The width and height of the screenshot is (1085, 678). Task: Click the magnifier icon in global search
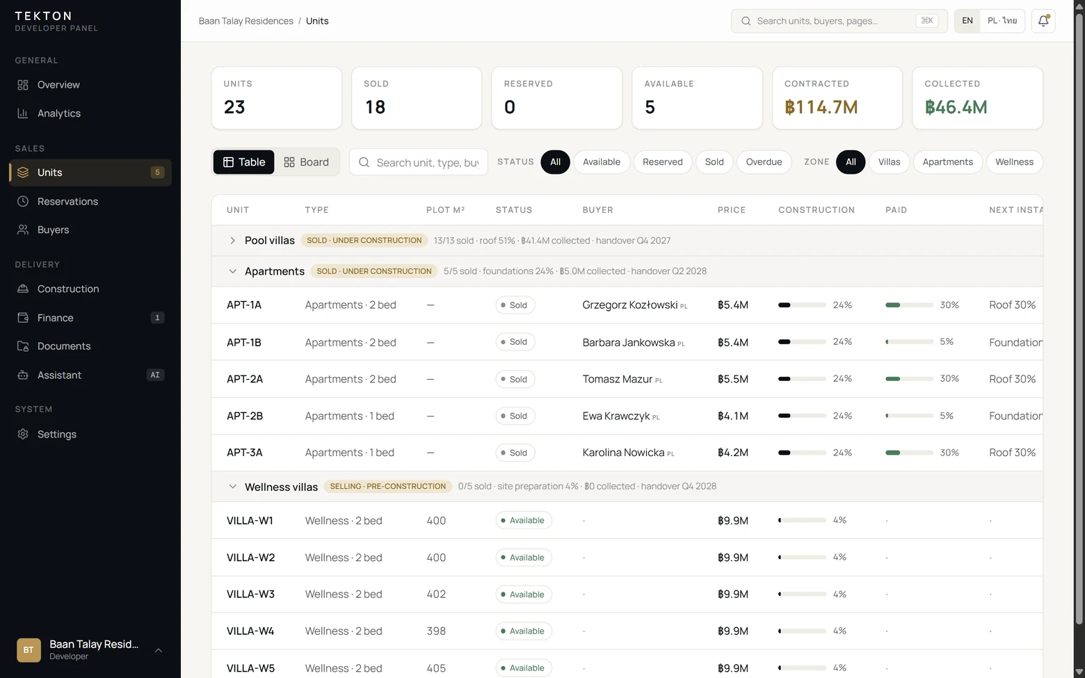[746, 21]
